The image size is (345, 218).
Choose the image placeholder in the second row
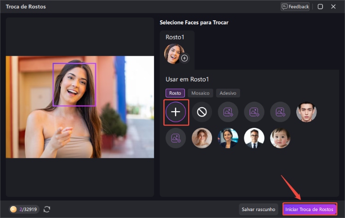(176, 138)
